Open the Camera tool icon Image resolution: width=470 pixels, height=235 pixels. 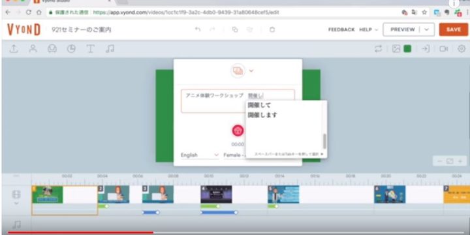(x=444, y=49)
